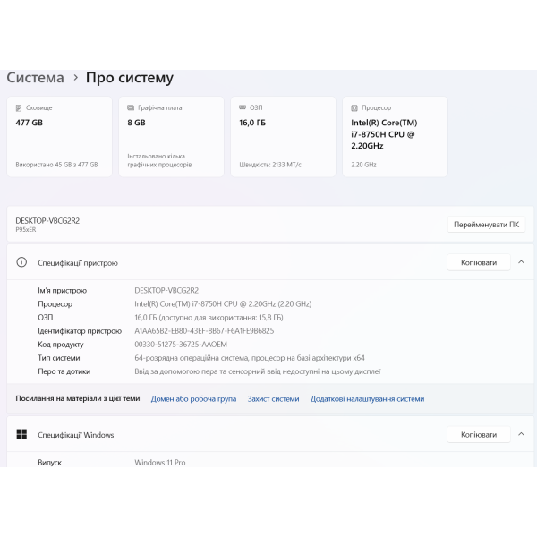Select the processor value in specifications list
This screenshot has width=537, height=537.
[x=223, y=304]
